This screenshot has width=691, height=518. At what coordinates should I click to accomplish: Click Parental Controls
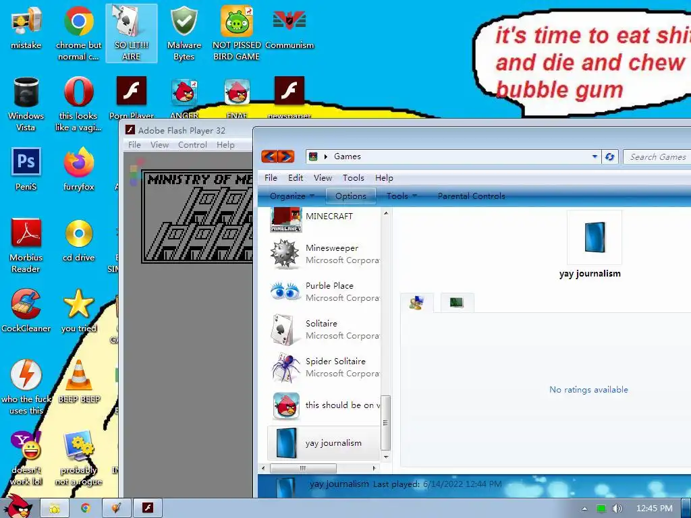point(471,196)
